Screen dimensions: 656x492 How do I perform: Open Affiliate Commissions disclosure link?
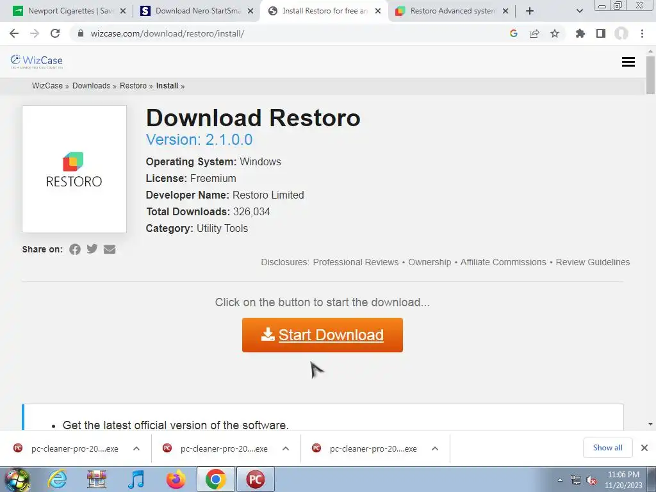(x=504, y=262)
